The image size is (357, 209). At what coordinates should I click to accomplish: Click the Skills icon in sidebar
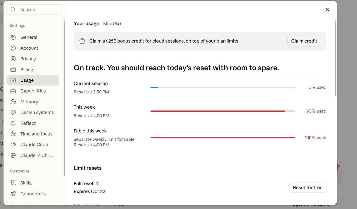(13, 183)
